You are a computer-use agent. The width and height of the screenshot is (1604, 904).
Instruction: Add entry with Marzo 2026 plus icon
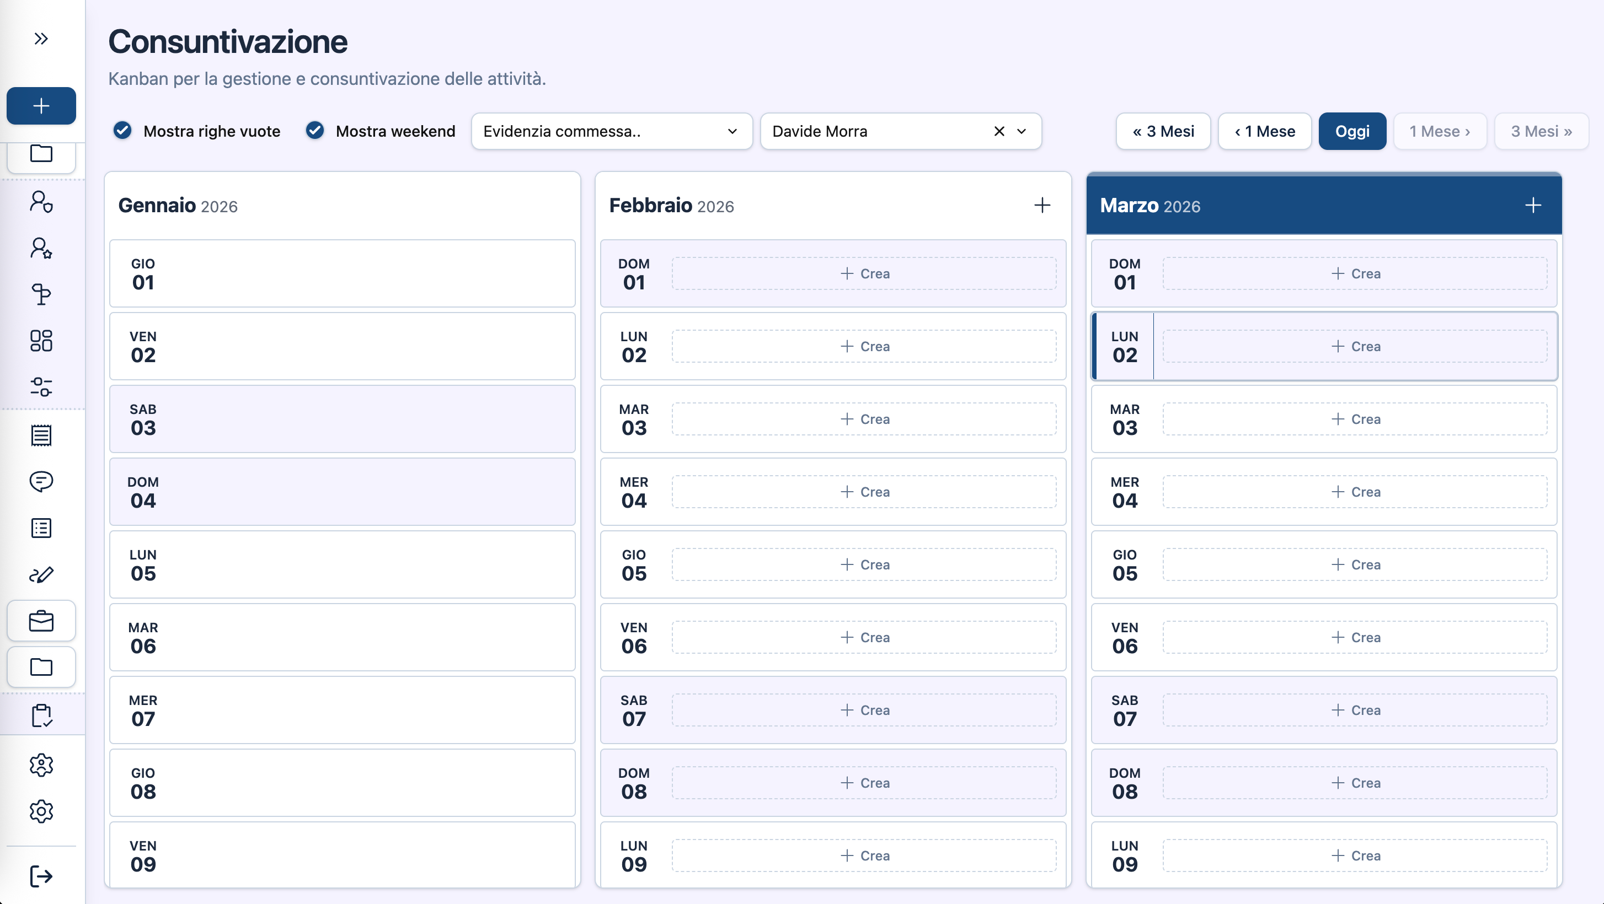1532,205
